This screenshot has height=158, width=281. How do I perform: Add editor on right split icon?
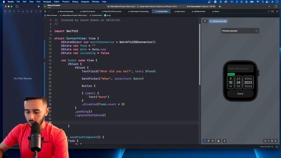[277, 11]
